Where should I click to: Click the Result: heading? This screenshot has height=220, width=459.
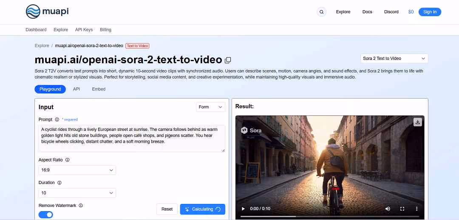(244, 107)
